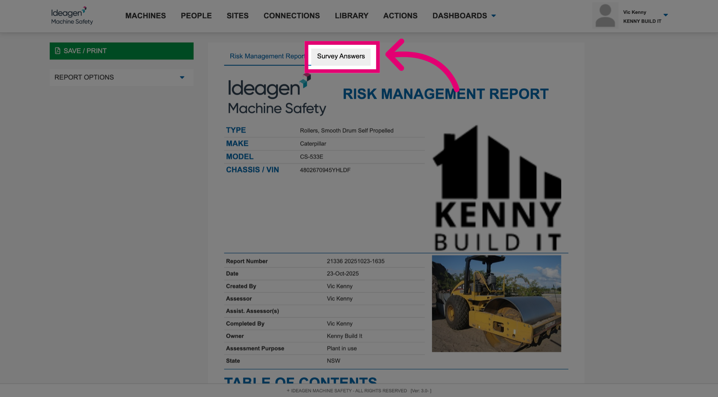Select report number '21336 20251023-1635'

tap(356, 261)
